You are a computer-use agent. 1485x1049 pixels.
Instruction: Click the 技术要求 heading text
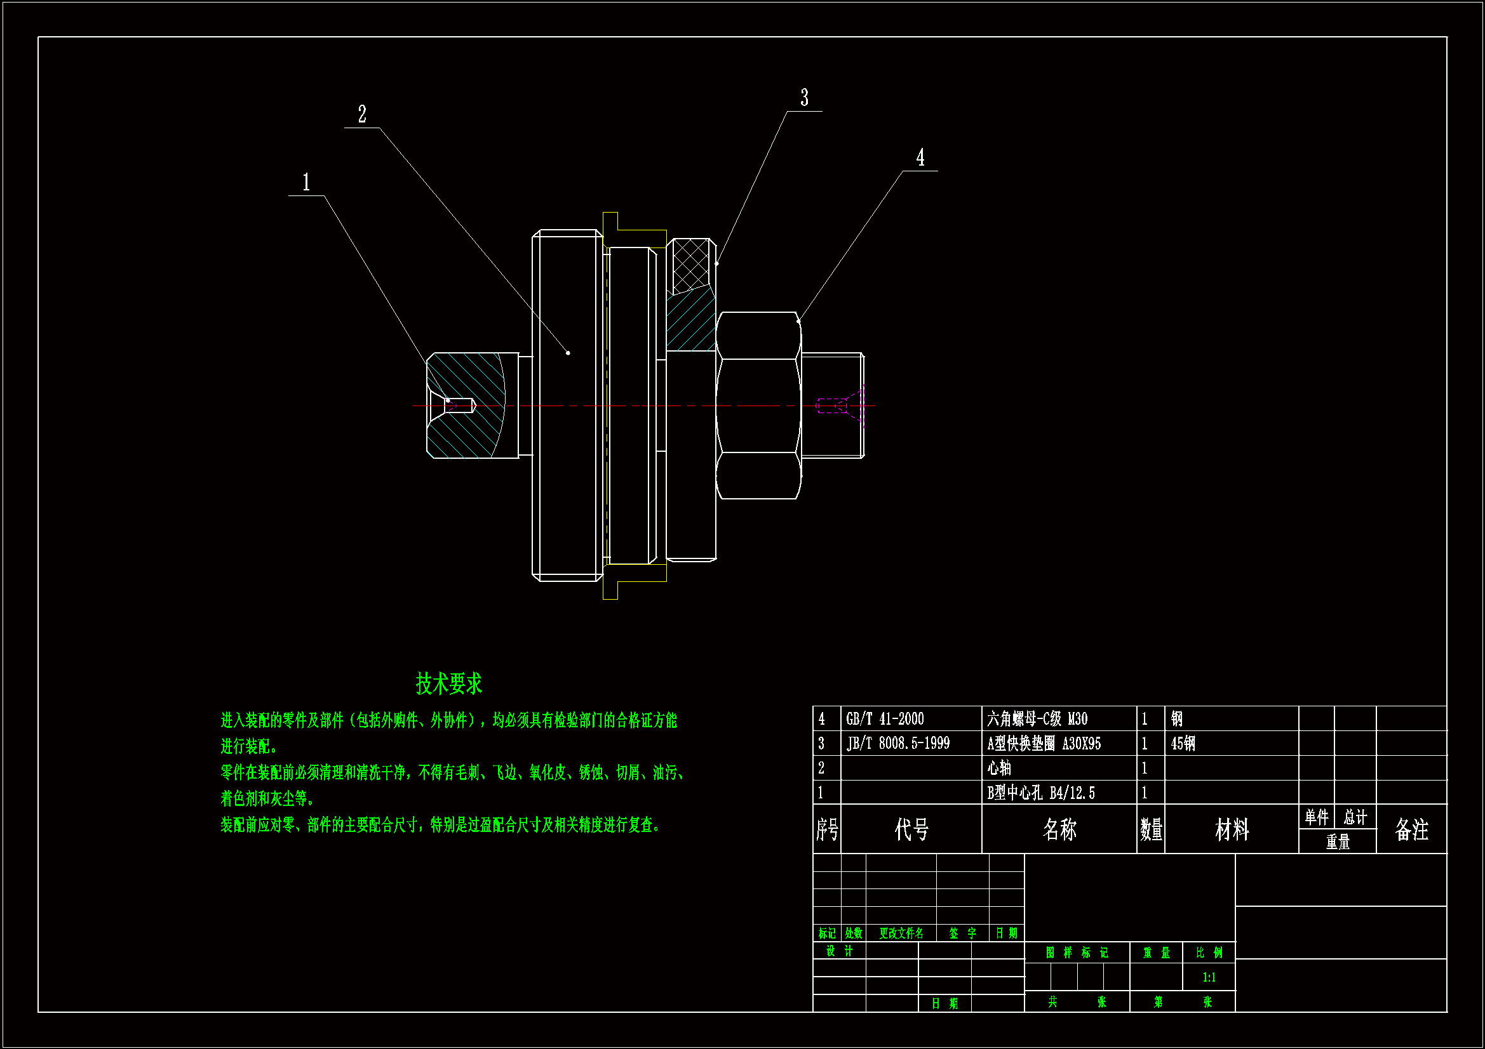[x=448, y=683]
